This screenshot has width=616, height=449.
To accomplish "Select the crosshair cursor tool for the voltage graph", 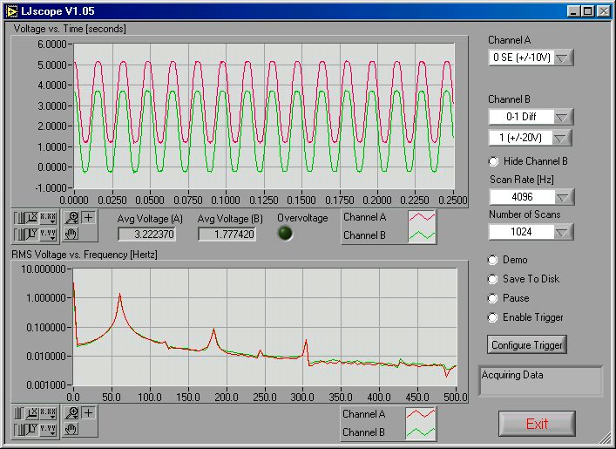I will (x=88, y=218).
